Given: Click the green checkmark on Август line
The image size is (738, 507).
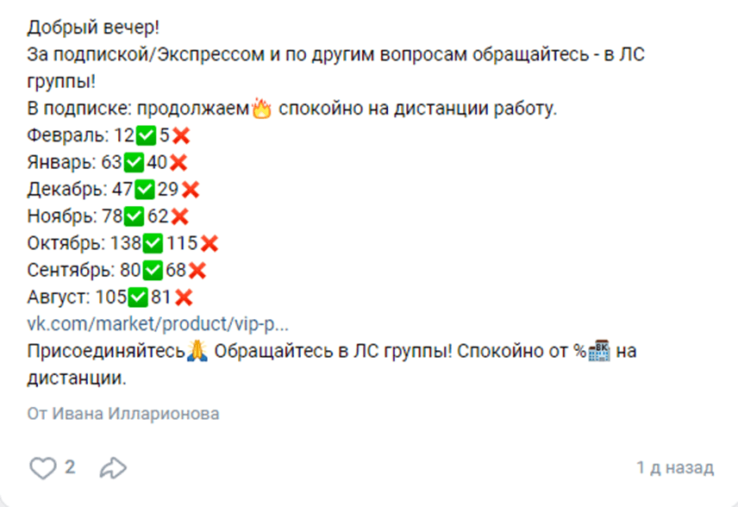Looking at the screenshot, I should coord(138,297).
